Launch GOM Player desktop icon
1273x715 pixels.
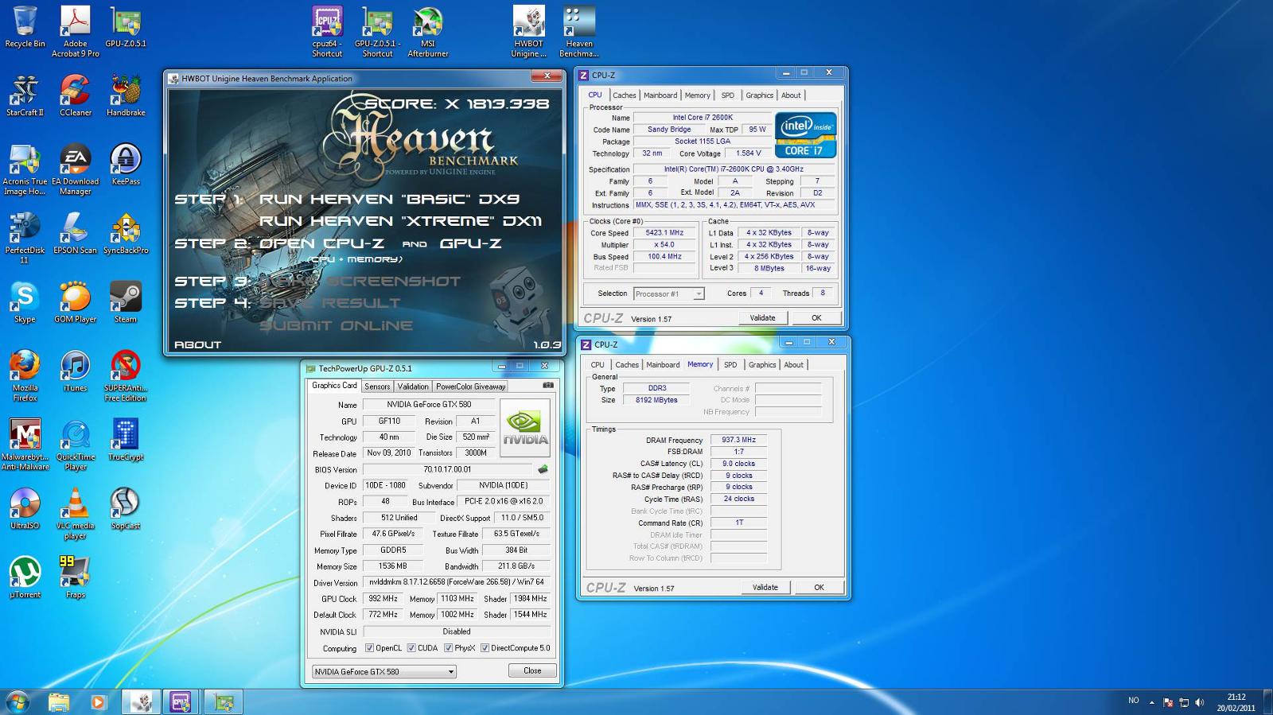pos(76,302)
